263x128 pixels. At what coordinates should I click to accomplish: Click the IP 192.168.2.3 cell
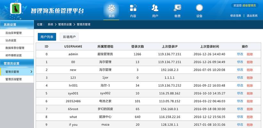click(169, 70)
